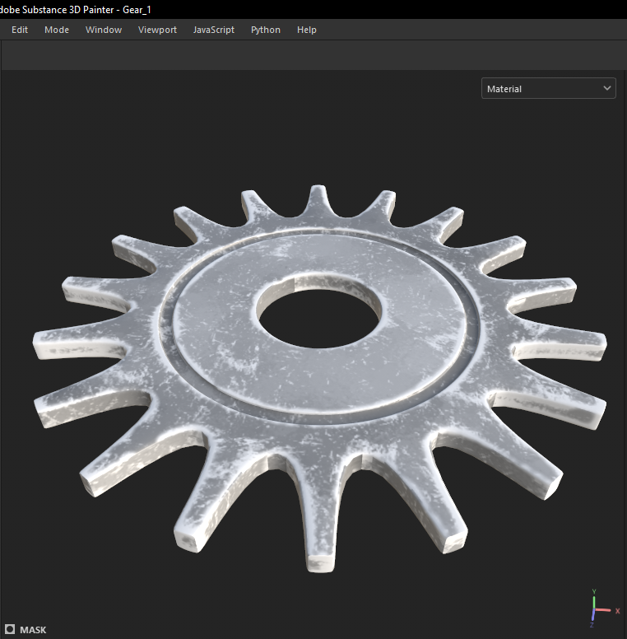Open the JavaScript menu
Viewport: 627px width, 639px height.
[214, 30]
